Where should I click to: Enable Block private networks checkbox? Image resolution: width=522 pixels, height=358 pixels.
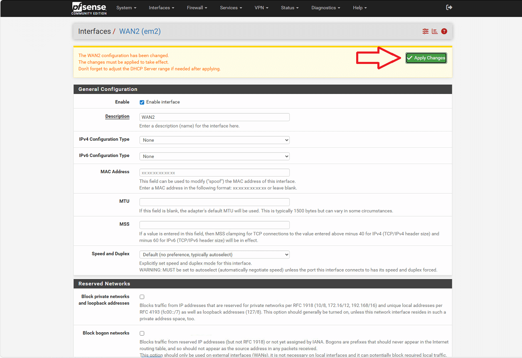142,297
